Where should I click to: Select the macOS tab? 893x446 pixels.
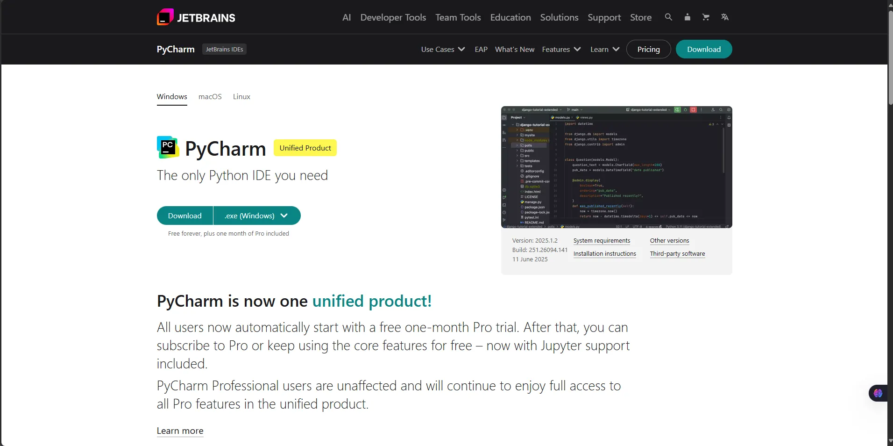[210, 97]
